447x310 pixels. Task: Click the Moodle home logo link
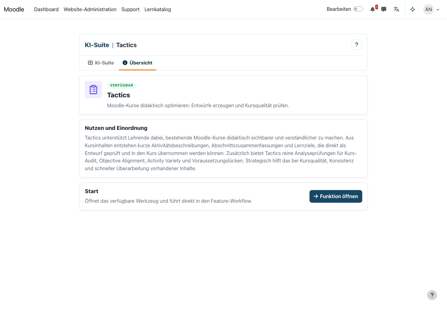pyautogui.click(x=14, y=9)
